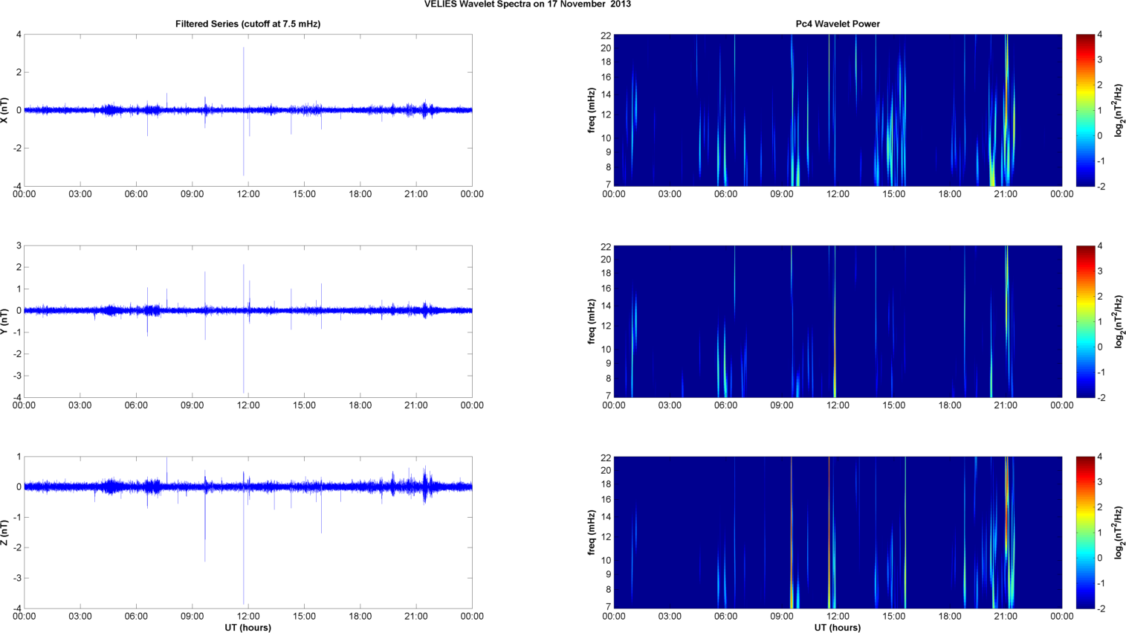Click the tall spike near 12:00 in X series
The image size is (1126, 633).
(244, 74)
